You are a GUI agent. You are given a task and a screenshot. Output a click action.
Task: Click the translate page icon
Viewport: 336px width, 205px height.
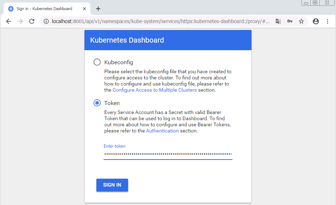[278, 21]
